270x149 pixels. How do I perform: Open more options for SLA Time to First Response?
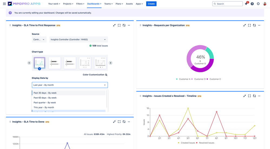pyautogui.click(x=129, y=25)
